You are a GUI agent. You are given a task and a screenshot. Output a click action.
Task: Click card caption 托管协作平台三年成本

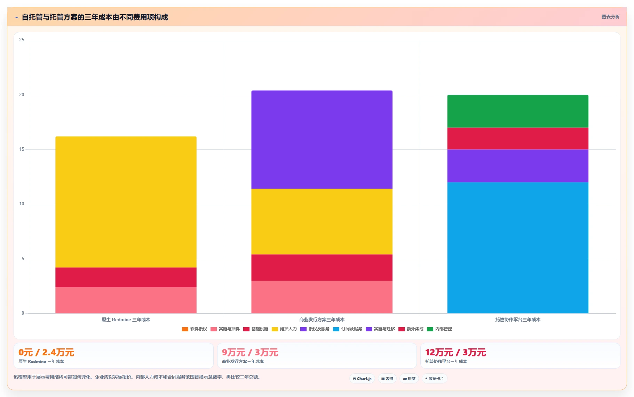click(x=446, y=362)
